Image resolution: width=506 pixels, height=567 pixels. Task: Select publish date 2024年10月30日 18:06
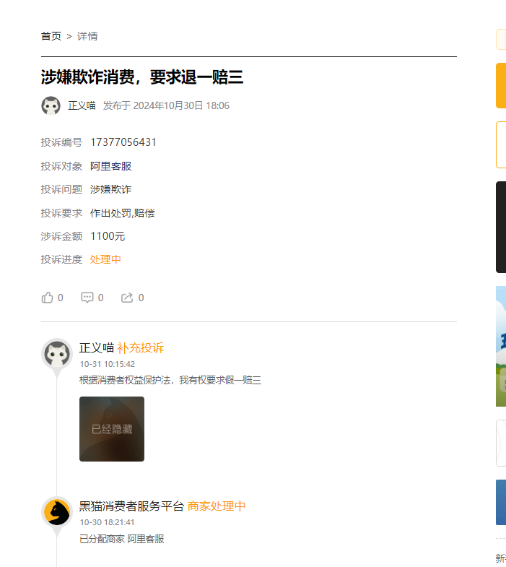click(181, 105)
